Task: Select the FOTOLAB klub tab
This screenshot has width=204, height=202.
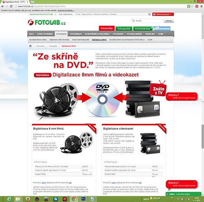Action: pyautogui.click(x=143, y=28)
